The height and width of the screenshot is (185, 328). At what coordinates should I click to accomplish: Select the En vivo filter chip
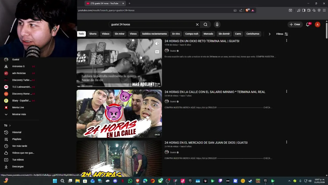tap(176, 34)
